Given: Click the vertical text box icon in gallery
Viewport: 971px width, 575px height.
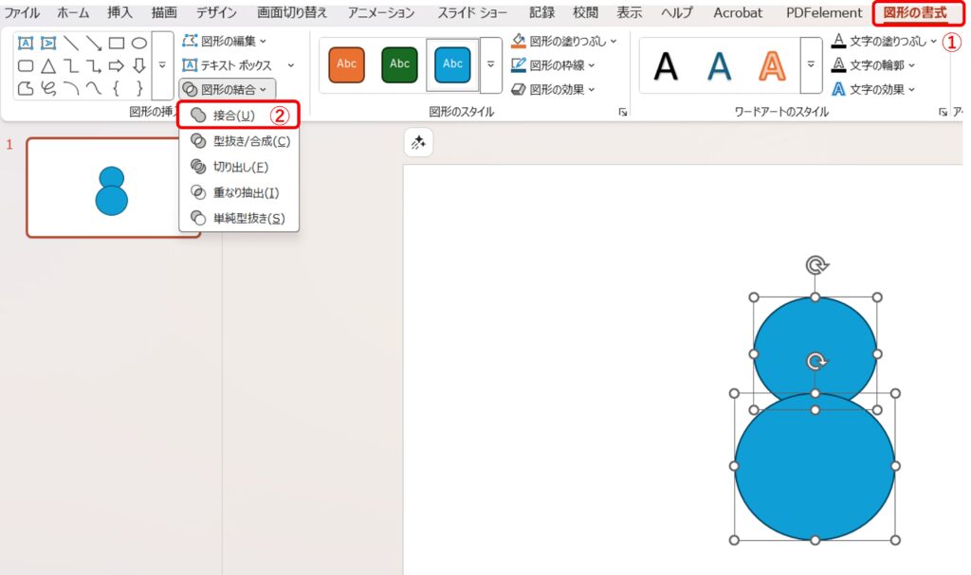Looking at the screenshot, I should [48, 43].
